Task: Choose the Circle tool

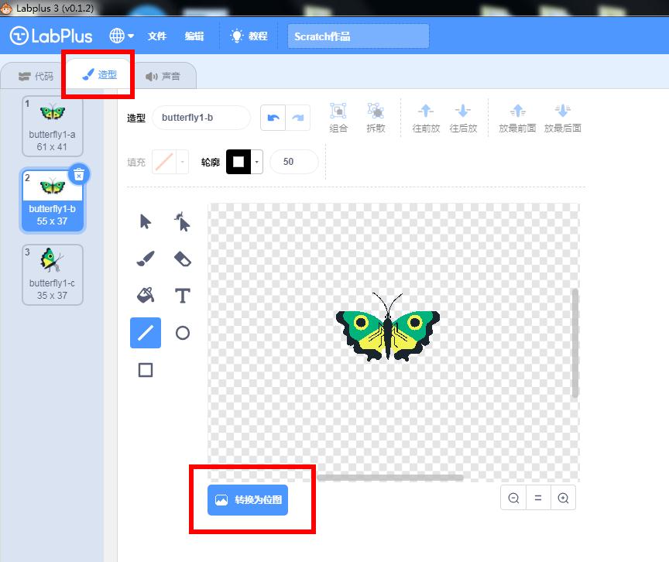Action: point(183,333)
